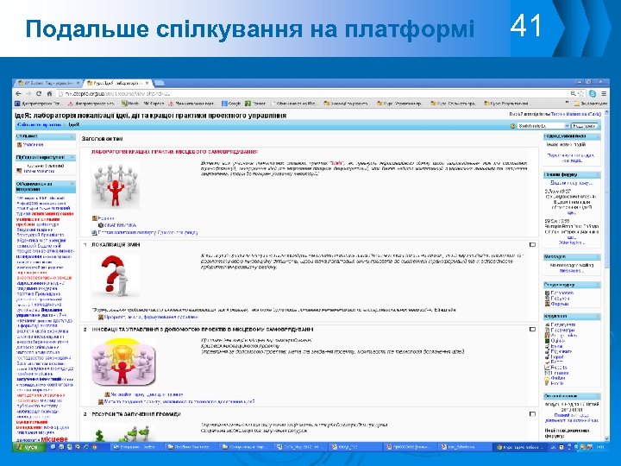Open the Messages... link in Messages block

pyautogui.click(x=572, y=271)
